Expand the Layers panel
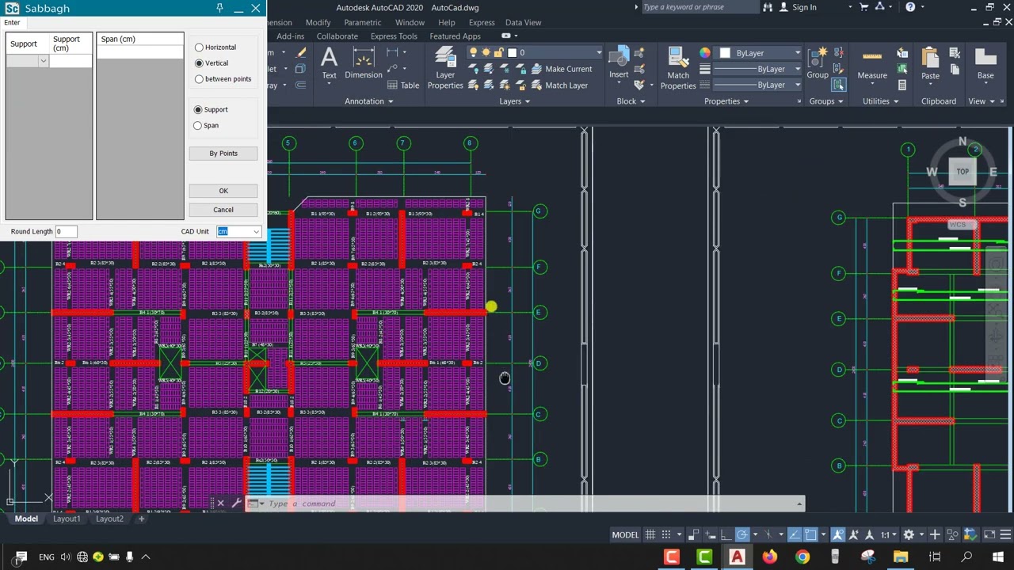1014x570 pixels. 516,101
